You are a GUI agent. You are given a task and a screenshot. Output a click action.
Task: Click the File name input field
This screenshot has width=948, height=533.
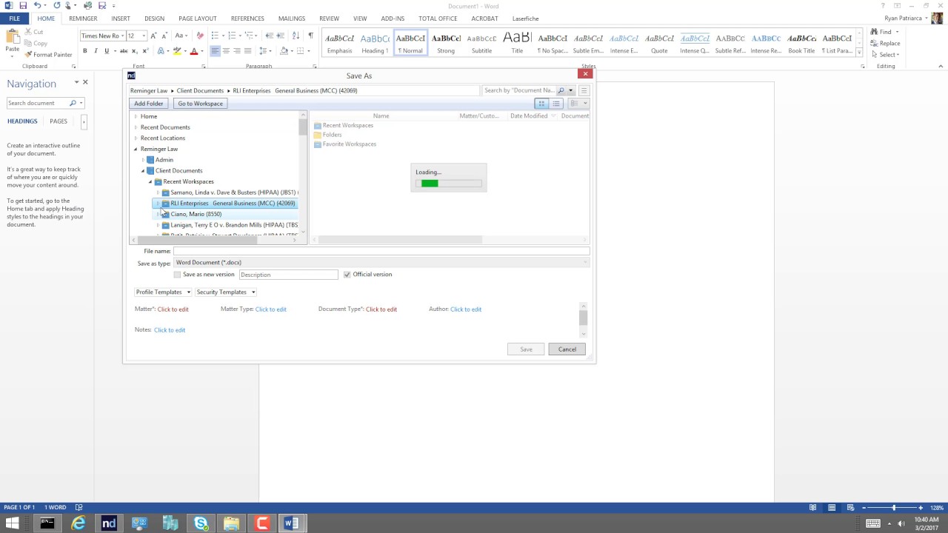tap(381, 252)
